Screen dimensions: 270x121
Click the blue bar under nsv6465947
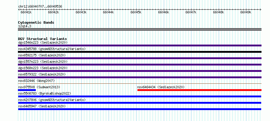(x=140, y=109)
